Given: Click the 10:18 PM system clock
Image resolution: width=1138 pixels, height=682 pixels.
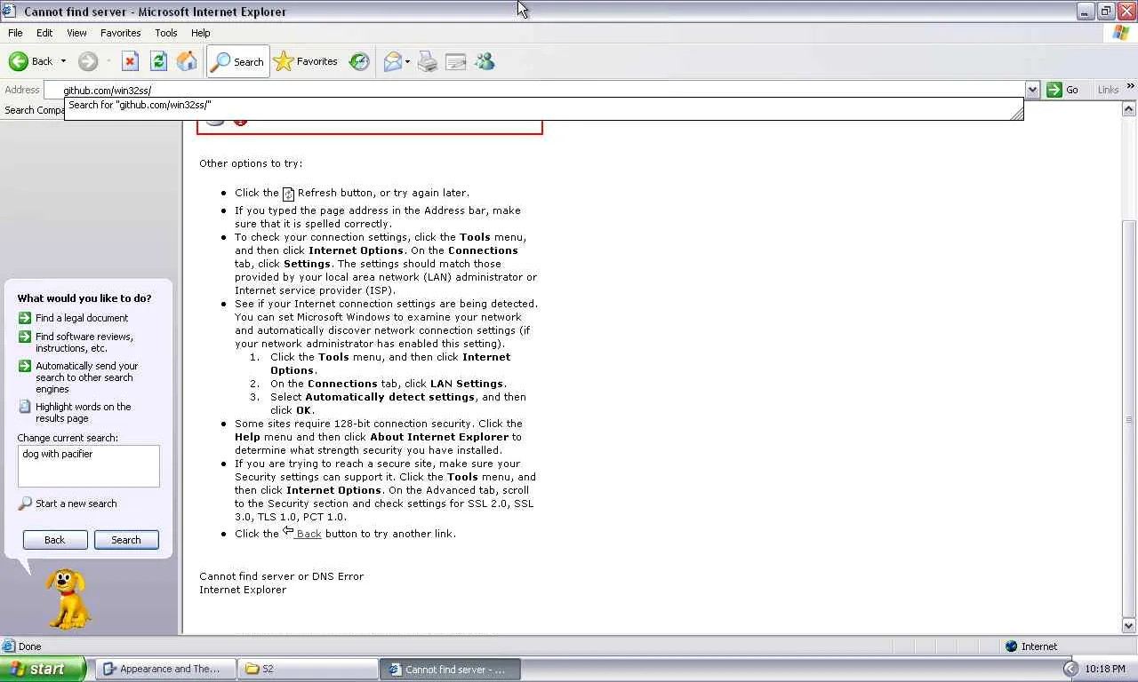Looking at the screenshot, I should coord(1105,670).
